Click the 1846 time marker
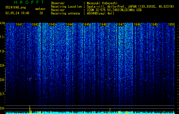 point(103,25)
